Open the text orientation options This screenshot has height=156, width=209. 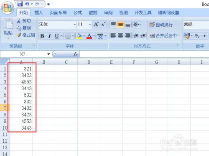pos(137,25)
